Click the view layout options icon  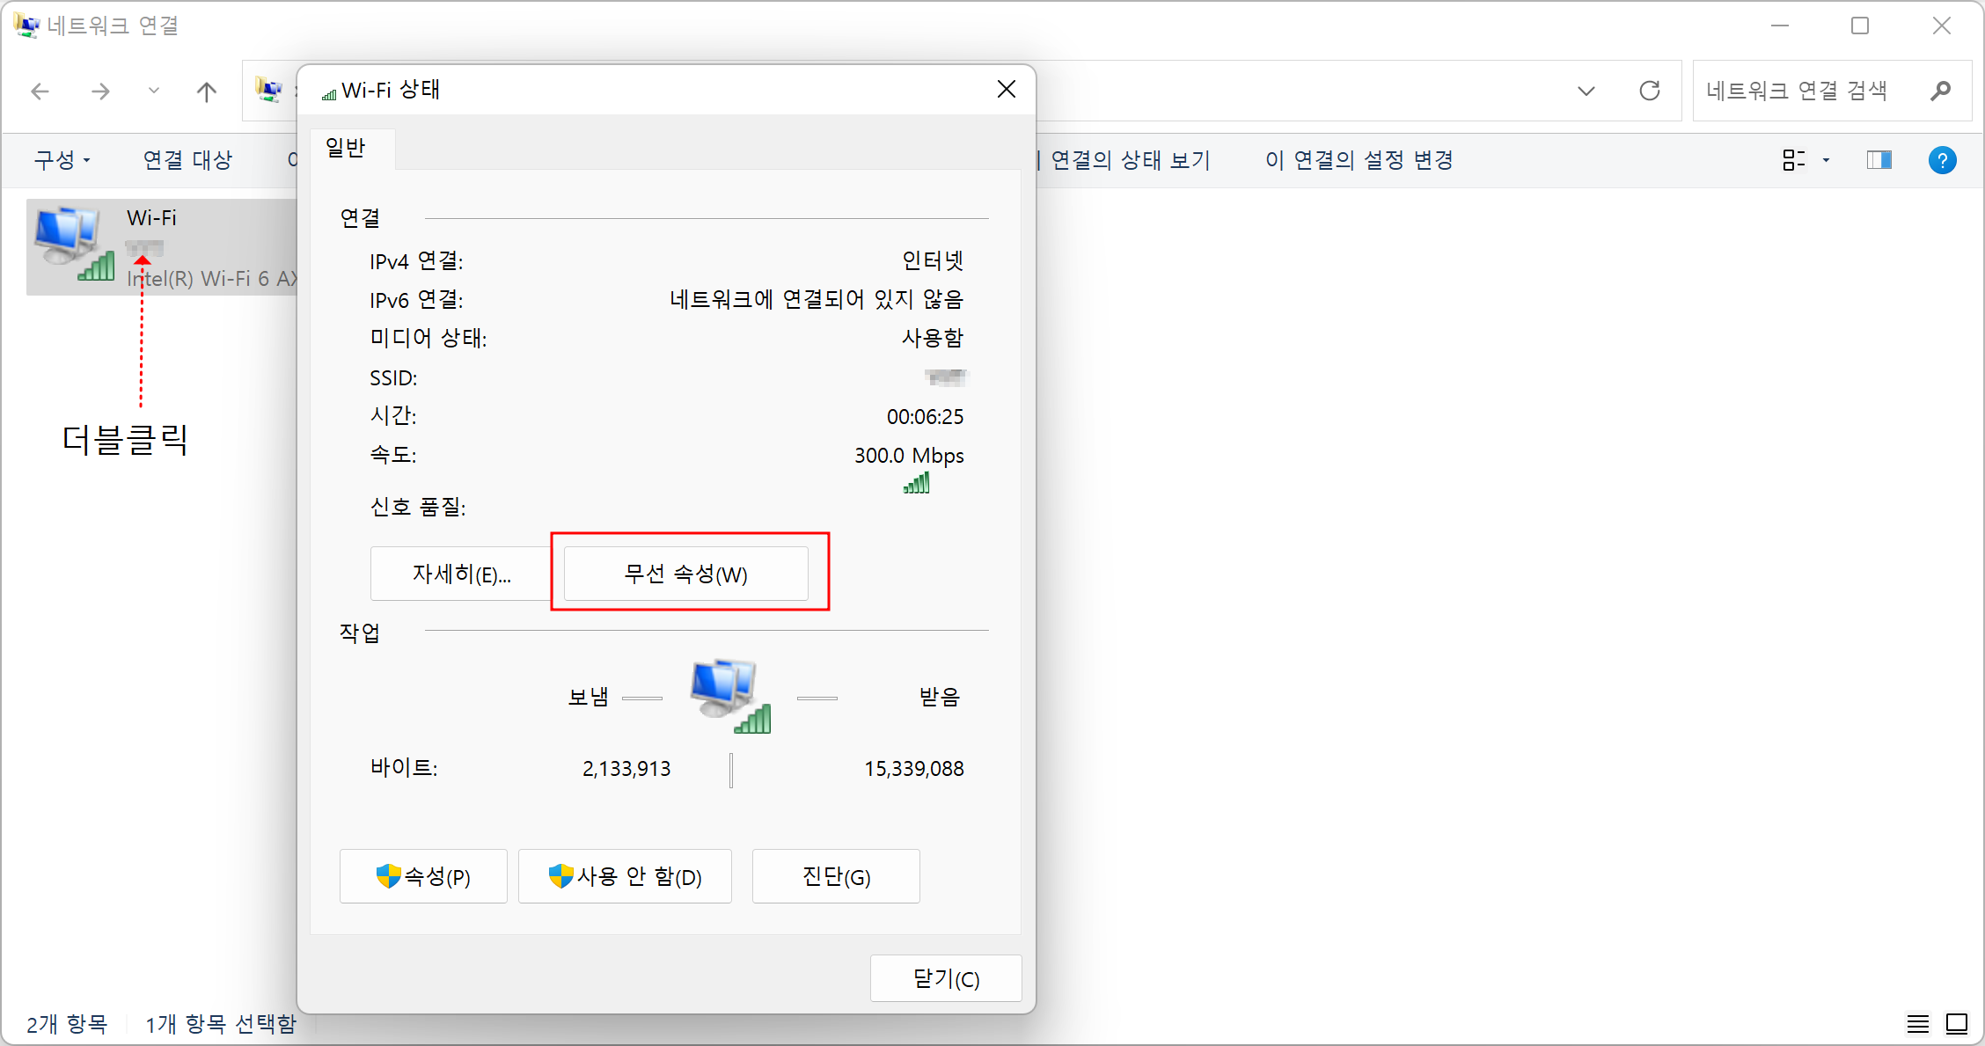[1793, 160]
